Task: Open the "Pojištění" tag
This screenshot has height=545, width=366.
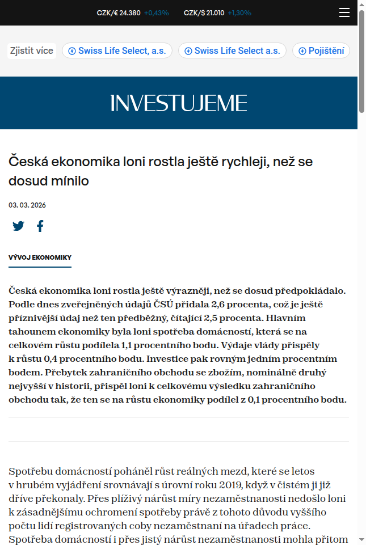Action: [321, 50]
